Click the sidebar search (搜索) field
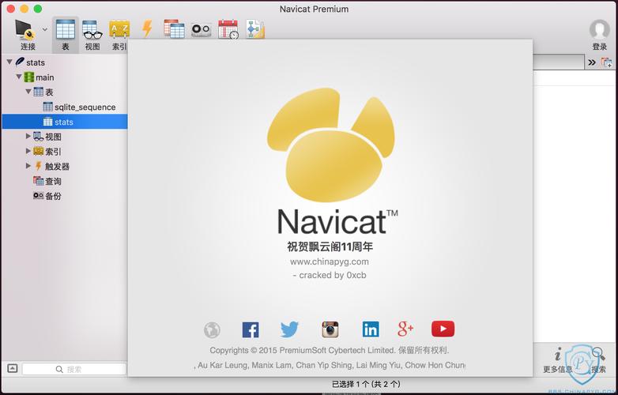618x395 pixels. [x=74, y=369]
